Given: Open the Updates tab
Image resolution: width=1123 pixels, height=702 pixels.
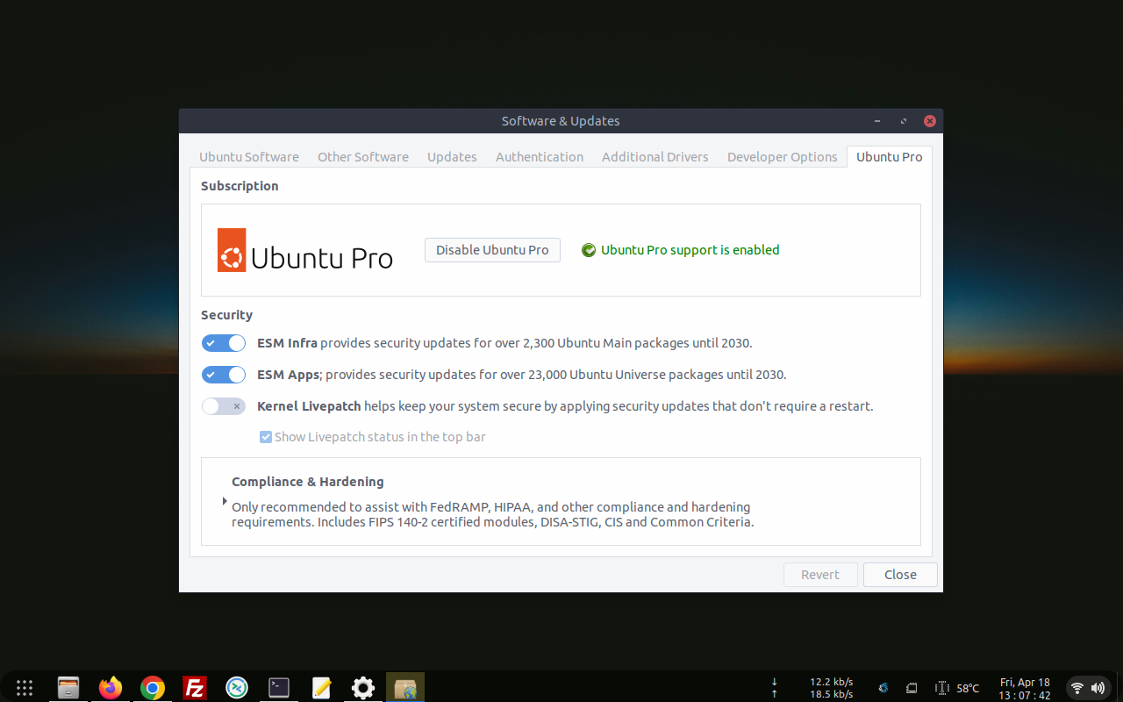Looking at the screenshot, I should (x=452, y=157).
